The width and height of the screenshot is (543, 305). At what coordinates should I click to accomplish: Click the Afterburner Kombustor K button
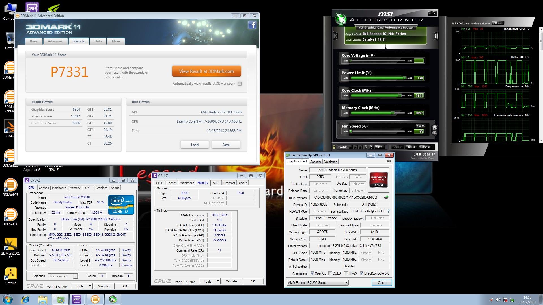tap(335, 36)
